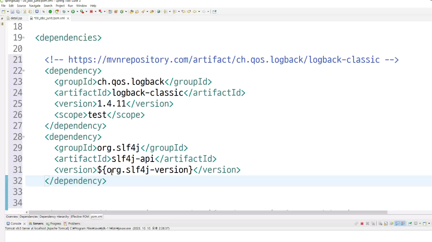The width and height of the screenshot is (432, 242).
Task: Open the Window menu
Action: click(x=82, y=6)
